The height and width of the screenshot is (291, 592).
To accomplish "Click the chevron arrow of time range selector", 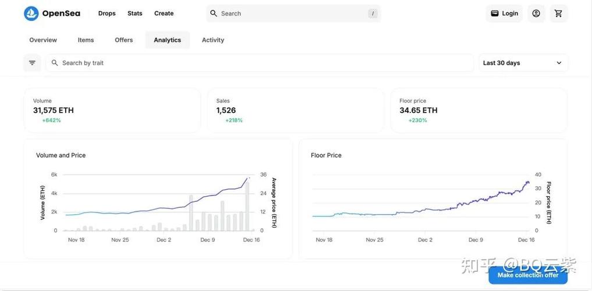I will pos(559,63).
